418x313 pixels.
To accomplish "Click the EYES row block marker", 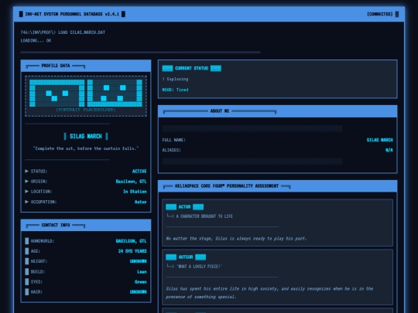I will (x=27, y=281).
